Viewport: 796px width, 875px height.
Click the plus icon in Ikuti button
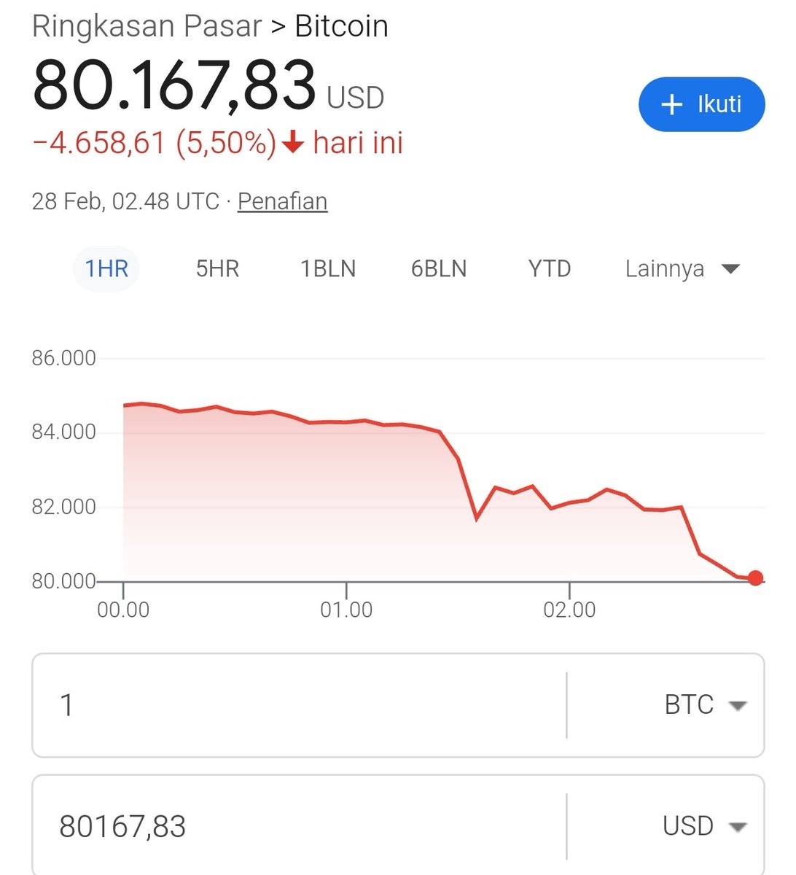tap(671, 105)
